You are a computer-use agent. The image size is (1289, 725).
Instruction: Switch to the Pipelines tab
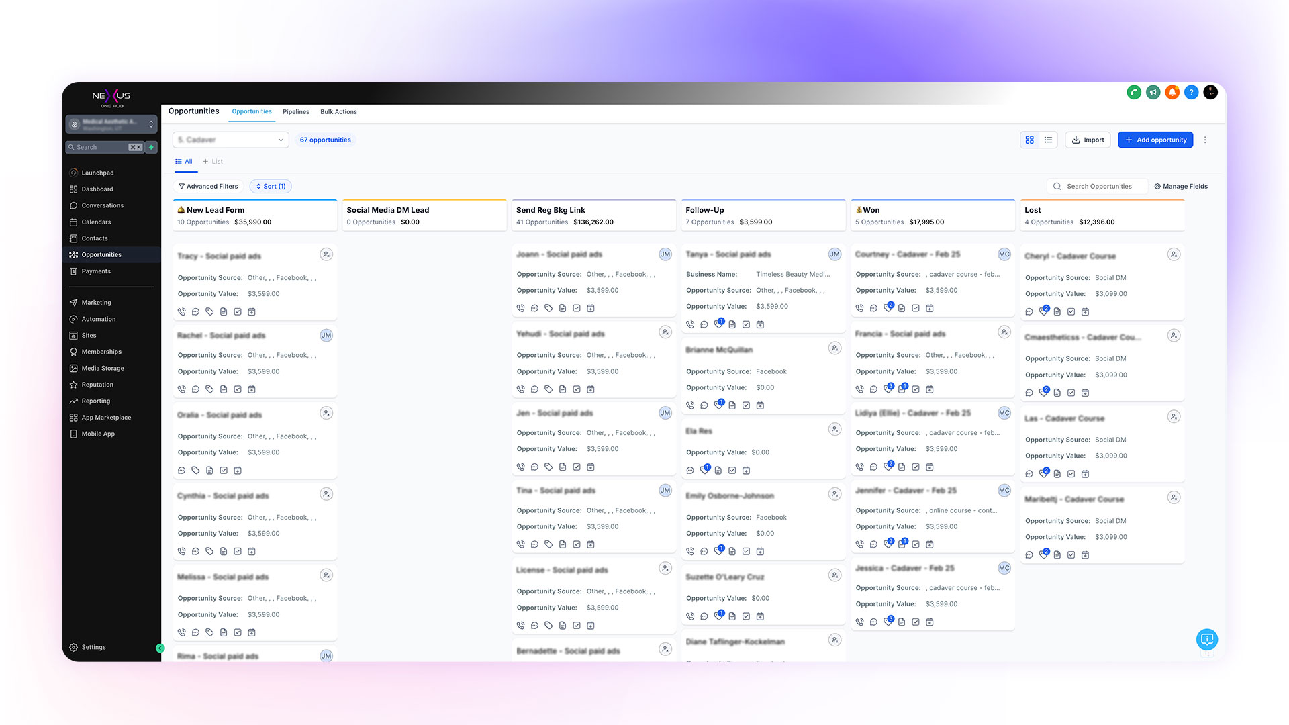pos(296,112)
